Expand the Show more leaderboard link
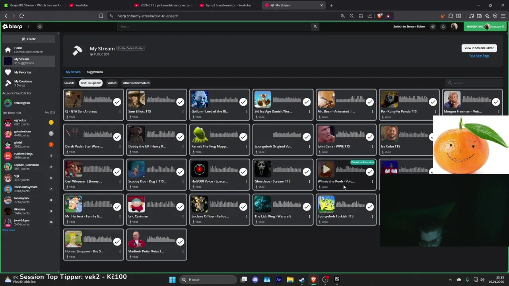 point(9,230)
